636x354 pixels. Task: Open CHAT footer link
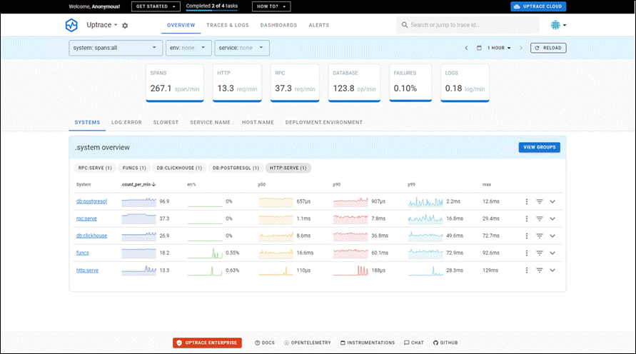pos(414,343)
